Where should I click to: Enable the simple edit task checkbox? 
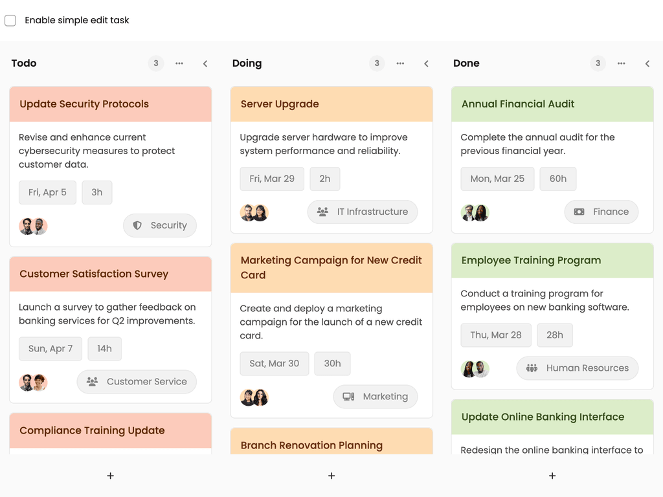click(10, 20)
